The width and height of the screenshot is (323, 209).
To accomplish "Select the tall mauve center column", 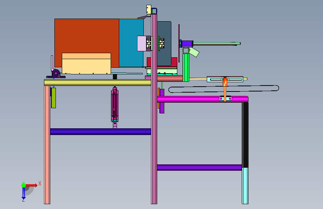I will (154, 109).
